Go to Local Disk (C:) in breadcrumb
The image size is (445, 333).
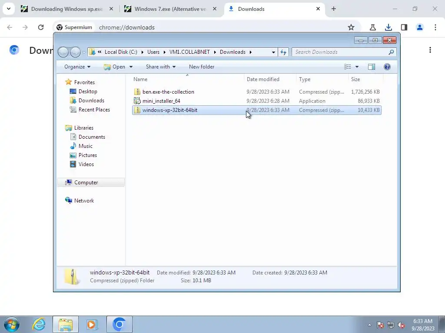tap(121, 52)
